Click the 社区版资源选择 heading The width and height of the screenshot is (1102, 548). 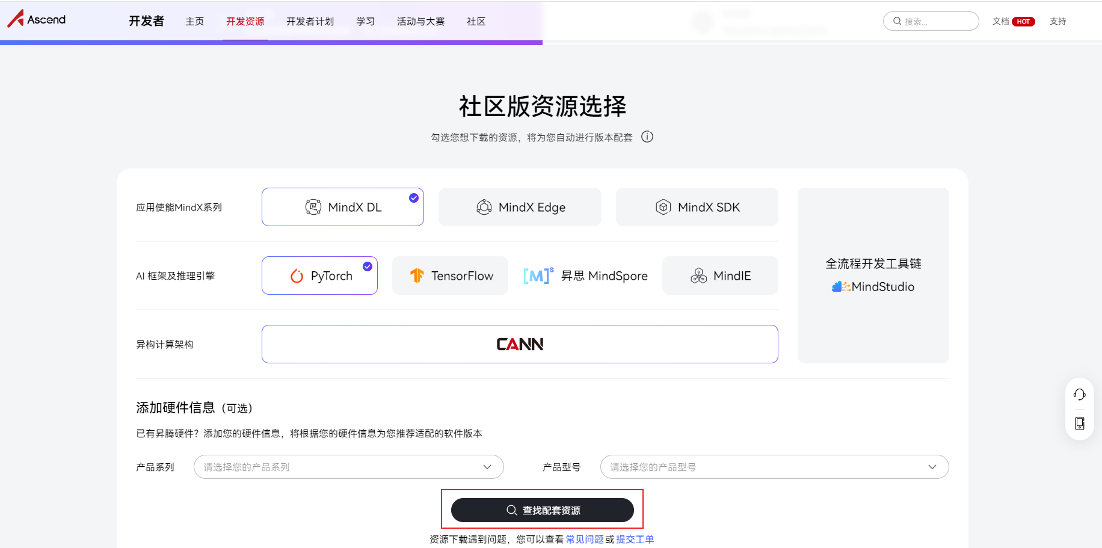coord(543,106)
